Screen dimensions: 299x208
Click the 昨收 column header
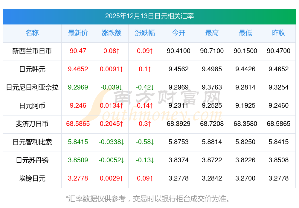pyautogui.click(x=279, y=33)
